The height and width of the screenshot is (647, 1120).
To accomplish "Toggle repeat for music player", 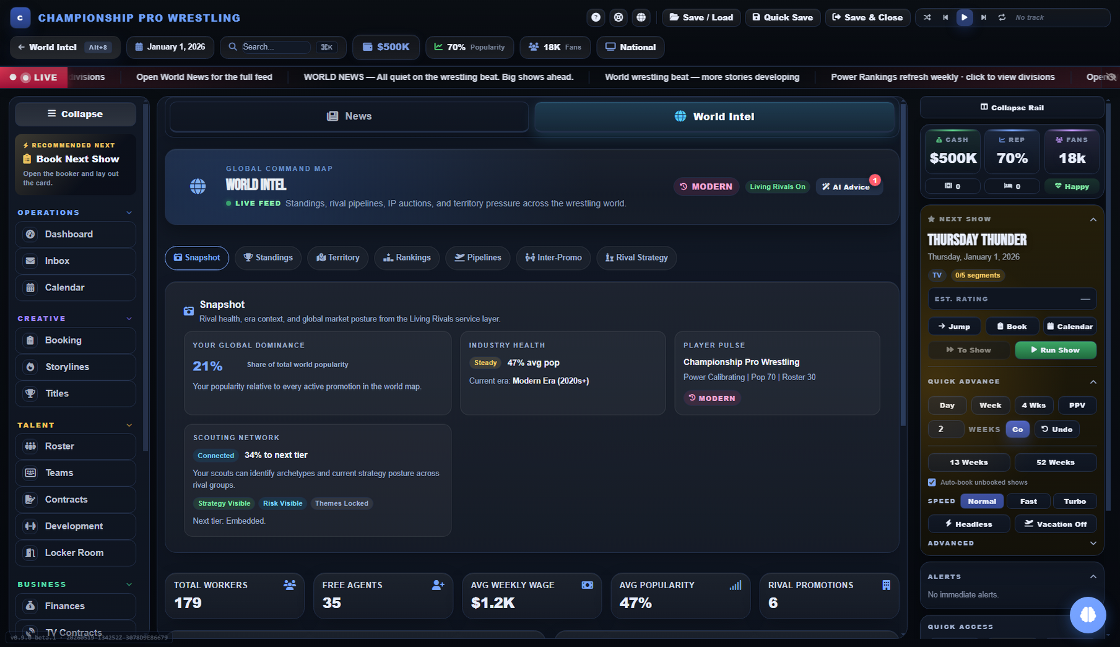I will point(1002,17).
